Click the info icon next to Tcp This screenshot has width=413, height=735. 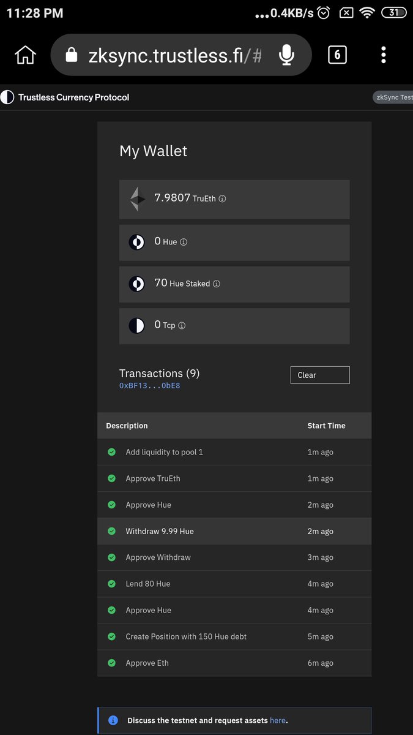pos(182,325)
